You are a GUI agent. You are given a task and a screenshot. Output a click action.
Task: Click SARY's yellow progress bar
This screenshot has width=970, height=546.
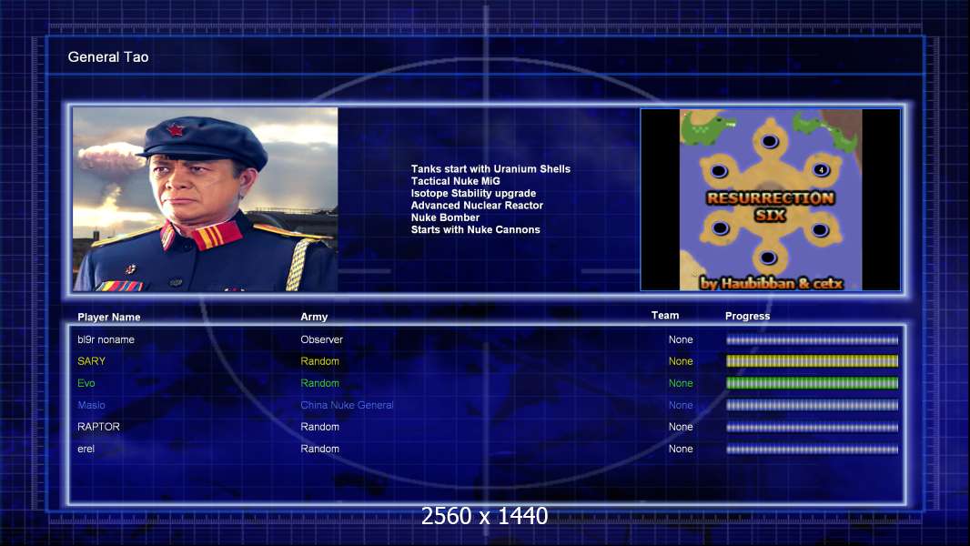(813, 361)
